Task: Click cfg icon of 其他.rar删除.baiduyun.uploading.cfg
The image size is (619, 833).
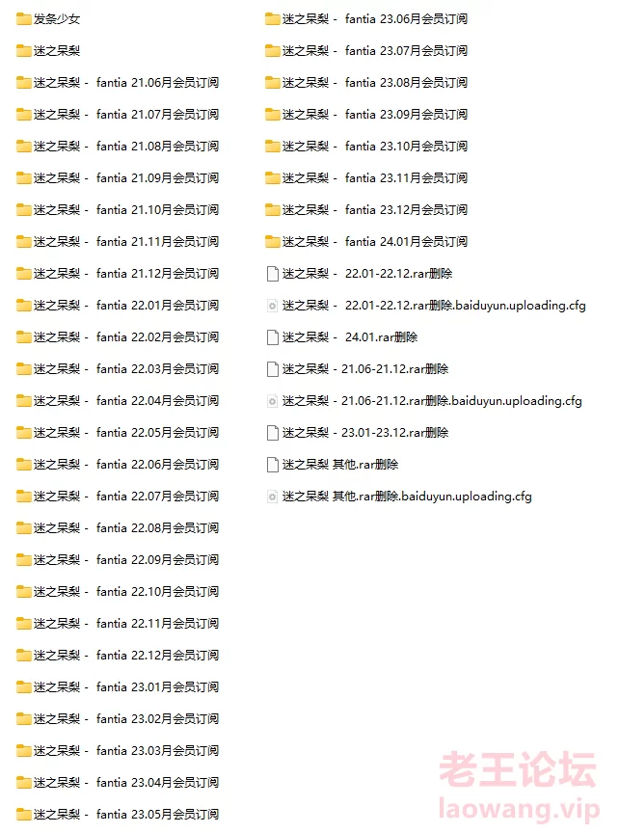Action: point(273,497)
